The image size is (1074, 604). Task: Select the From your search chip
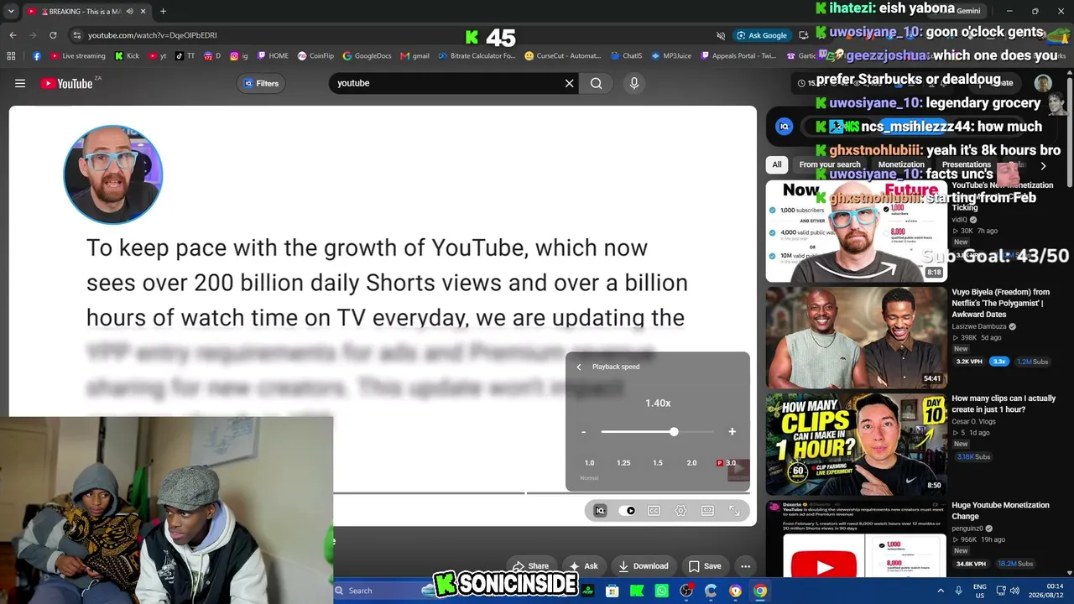point(830,164)
